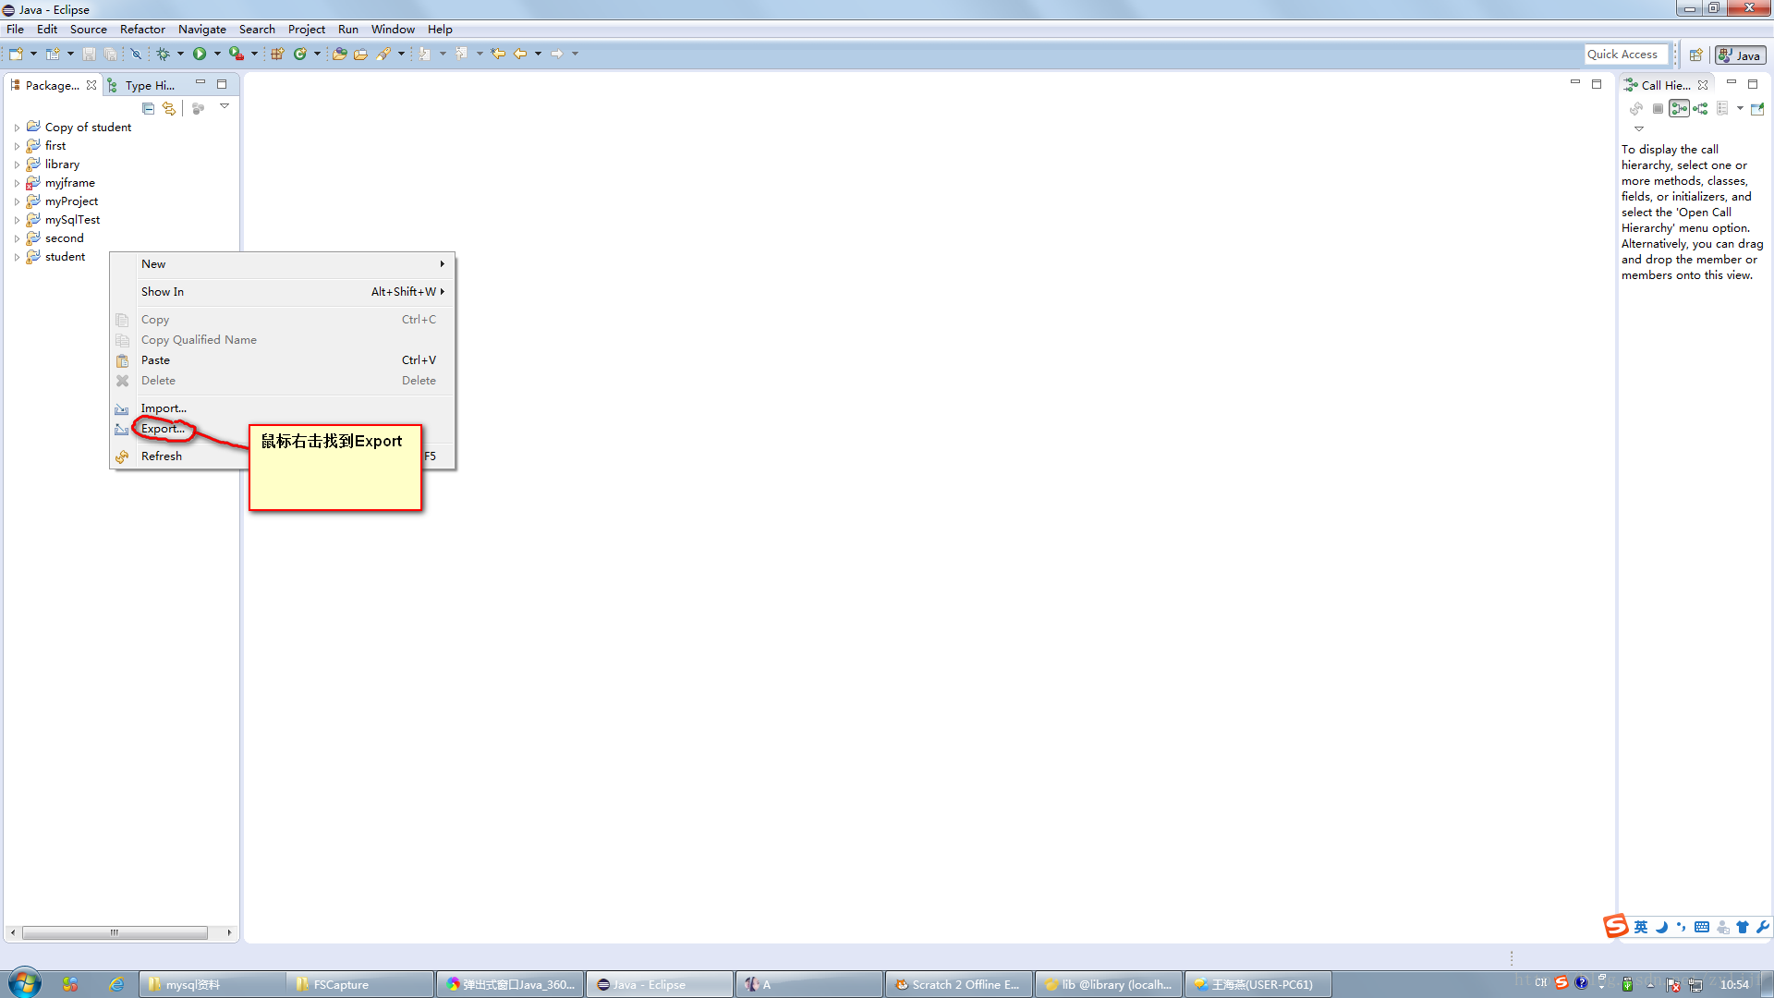Select the 'myProject' project item
Viewport: 1774px width, 998px height.
coord(71,201)
